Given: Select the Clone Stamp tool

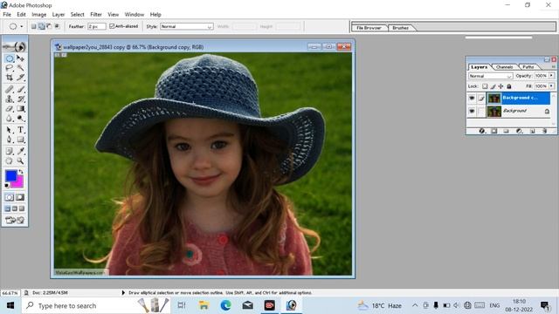Looking at the screenshot, I should pos(10,99).
